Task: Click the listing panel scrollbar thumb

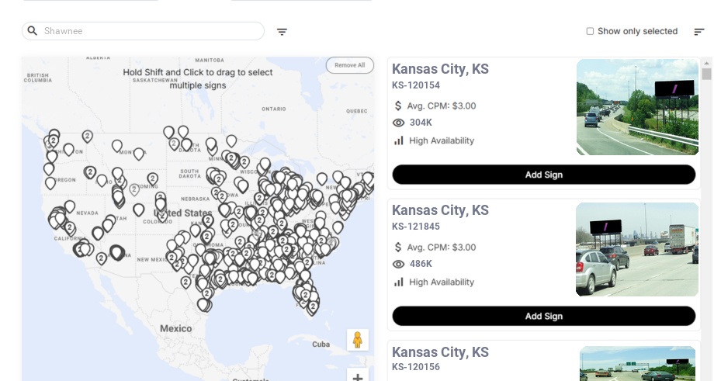Action: [706, 74]
